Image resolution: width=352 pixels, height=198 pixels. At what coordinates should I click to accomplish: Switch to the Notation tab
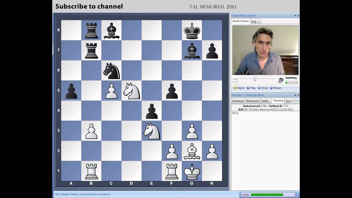(238, 101)
